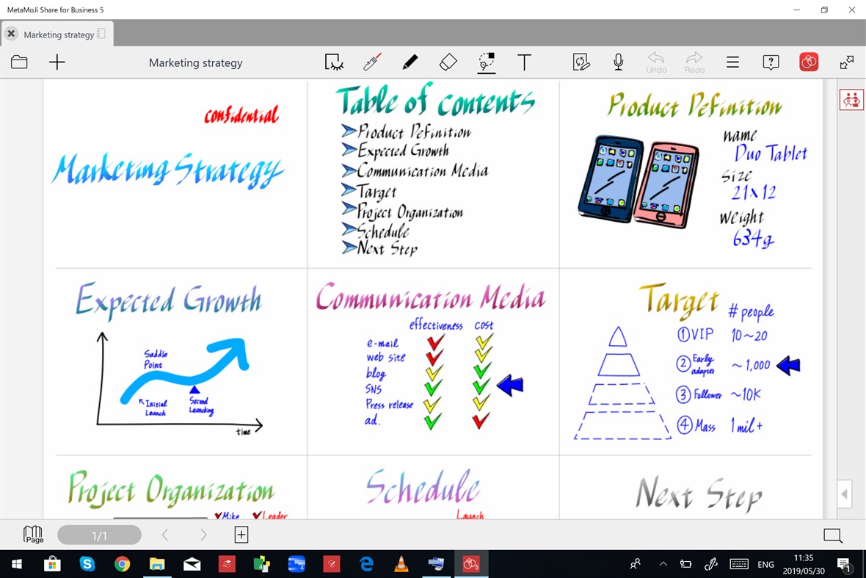The width and height of the screenshot is (866, 578).
Task: Pick the laser pointer pen tool
Action: coord(372,62)
